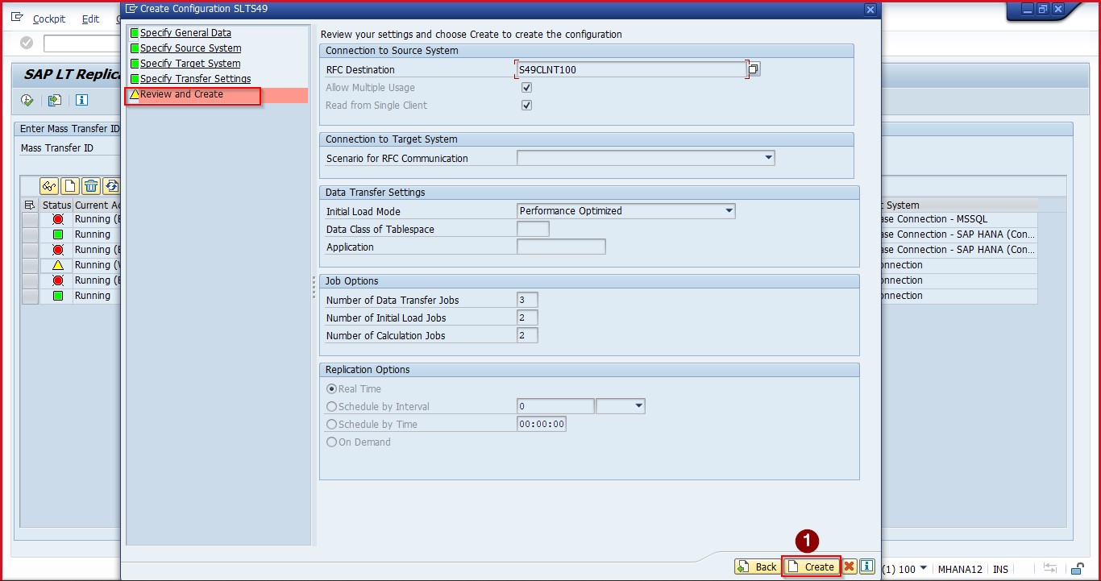
Task: Open the Scenario for RFC Communication dropdown
Action: pyautogui.click(x=768, y=159)
